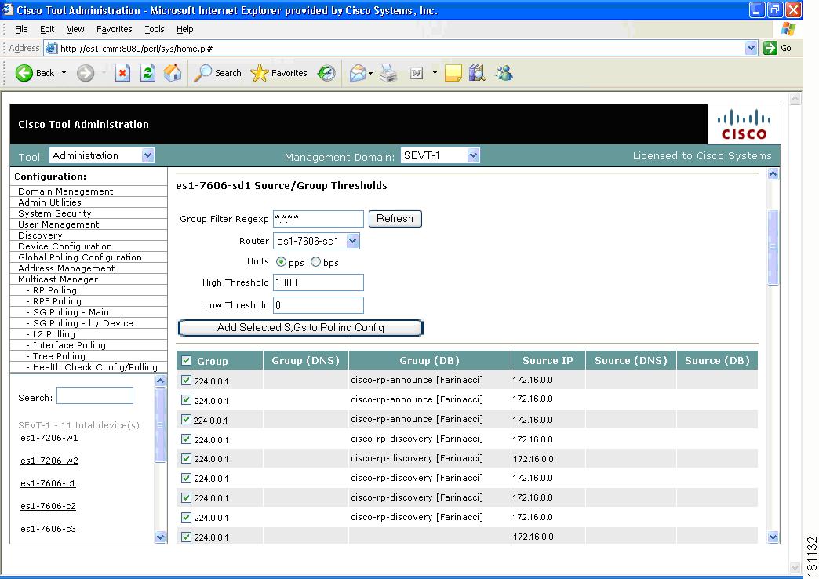Click the content pane scroll-down arrow
This screenshot has height=579, width=819.
(x=773, y=537)
